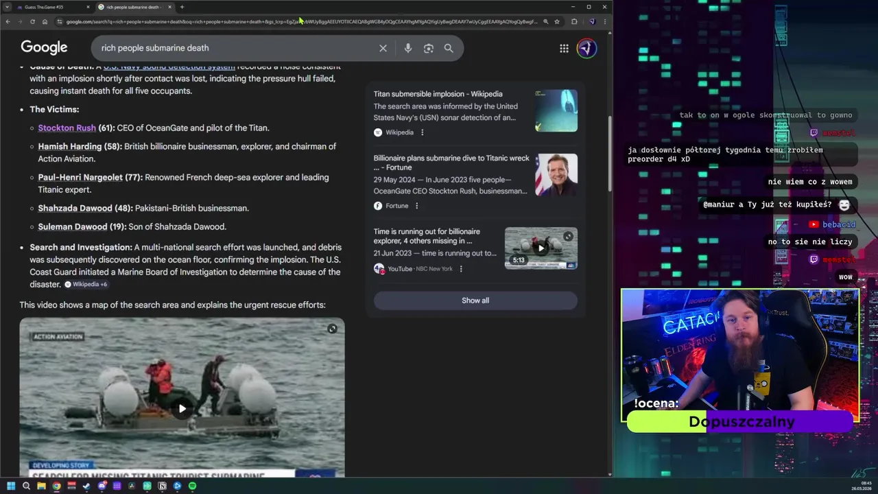Viewport: 878px width, 494px height.
Task: Open Chrome three-dot menu
Action: (x=604, y=21)
